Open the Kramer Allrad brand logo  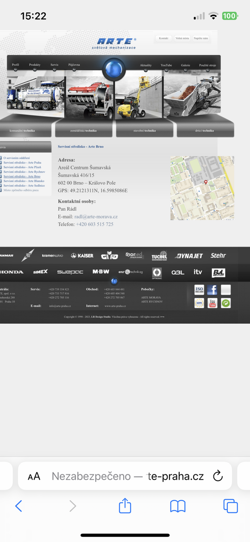[52, 255]
